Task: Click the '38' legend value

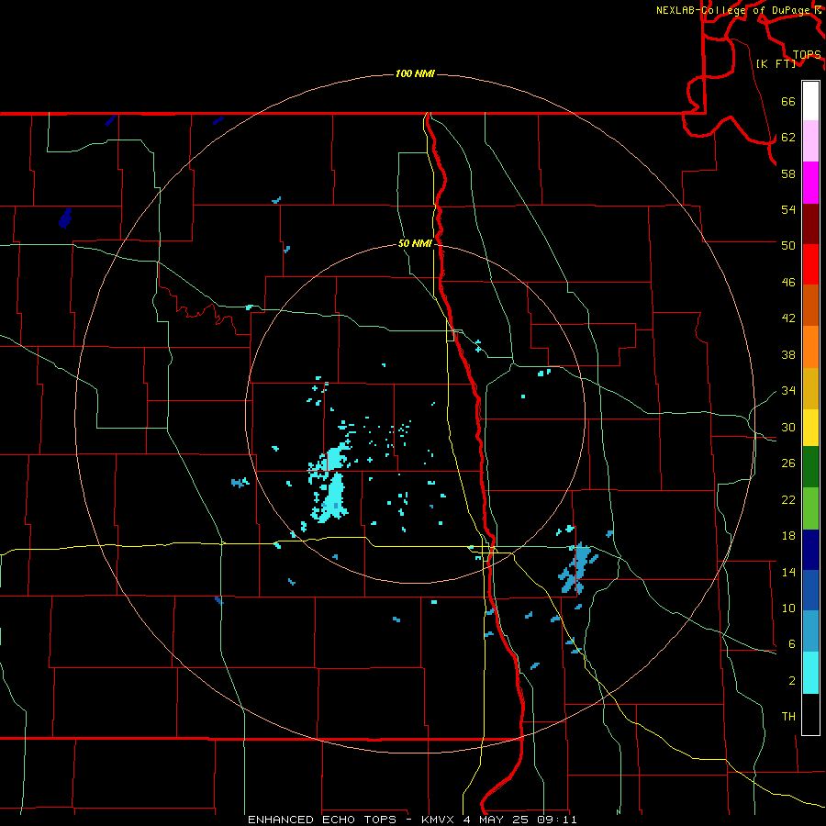Action: 788,354
